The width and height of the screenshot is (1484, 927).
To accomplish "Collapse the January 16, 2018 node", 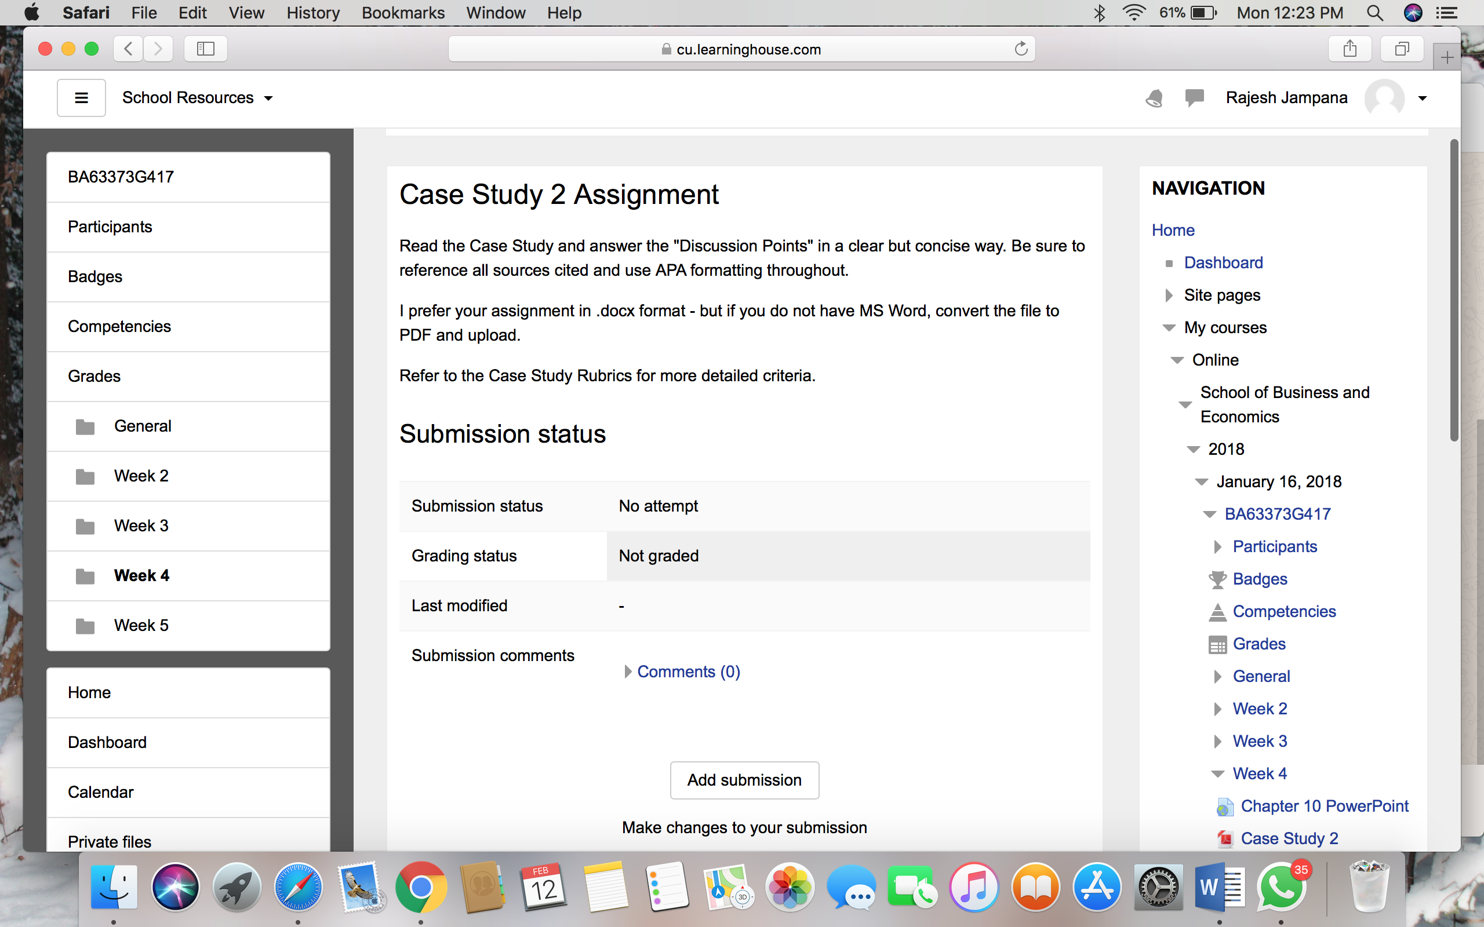I will [x=1201, y=482].
